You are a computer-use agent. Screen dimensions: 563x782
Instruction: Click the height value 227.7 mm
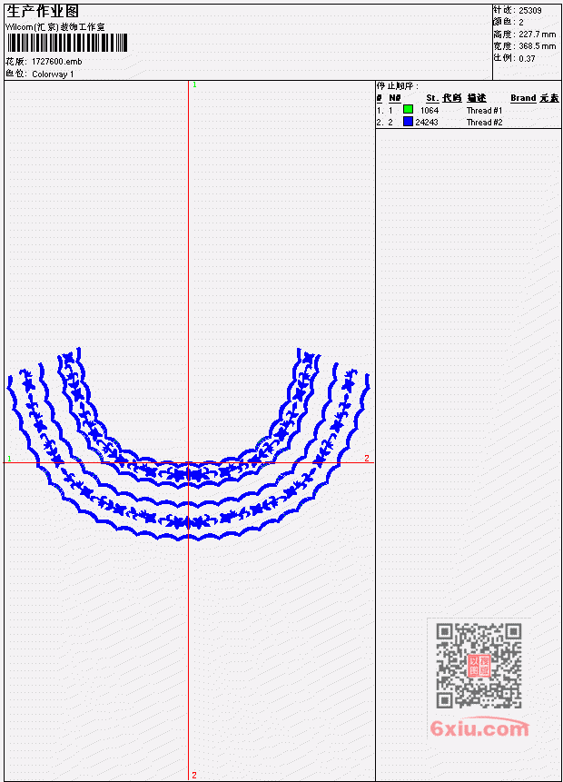click(537, 34)
